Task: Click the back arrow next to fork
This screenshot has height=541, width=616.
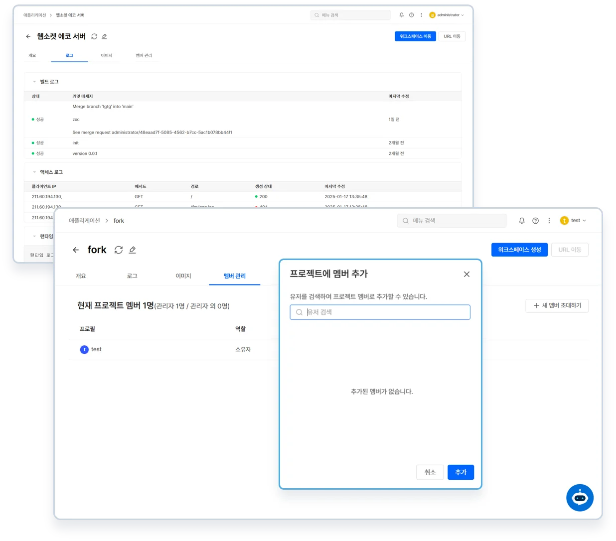Action: (76, 250)
